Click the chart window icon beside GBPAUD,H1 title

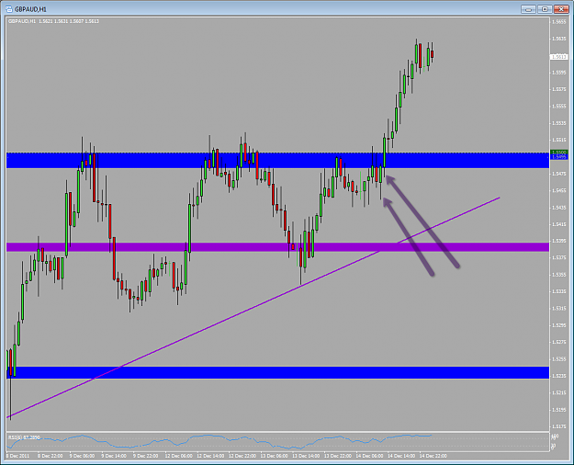9,9
